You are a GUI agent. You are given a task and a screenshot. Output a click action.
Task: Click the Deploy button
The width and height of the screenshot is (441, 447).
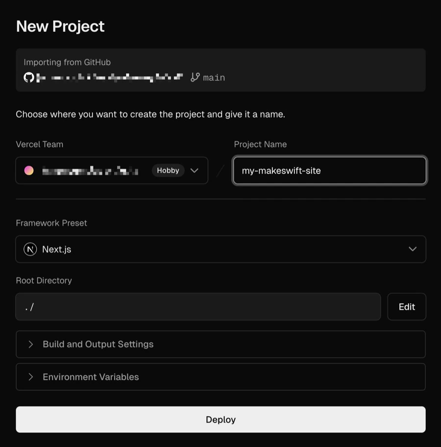pos(220,419)
